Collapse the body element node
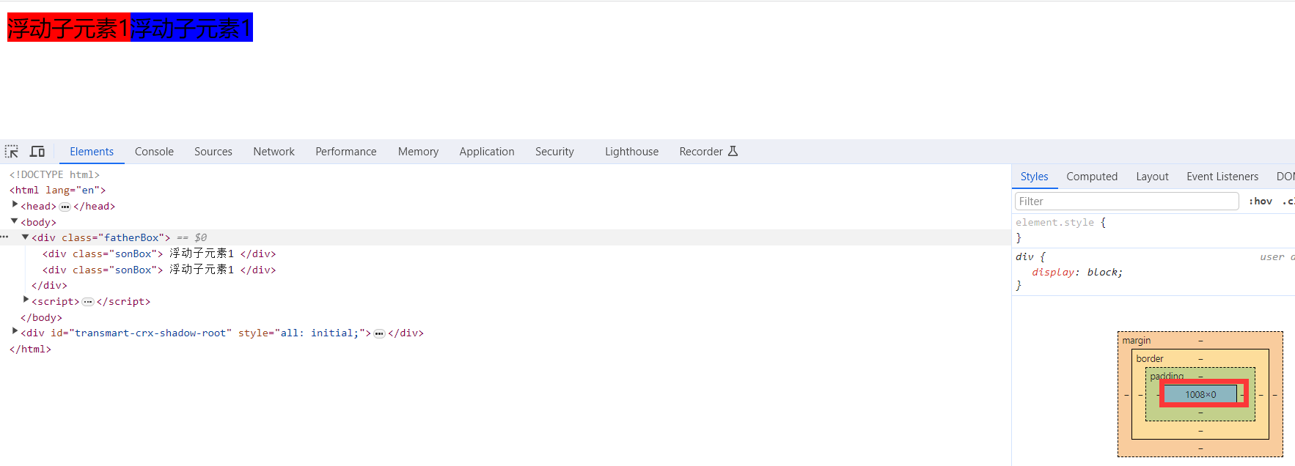 (15, 221)
